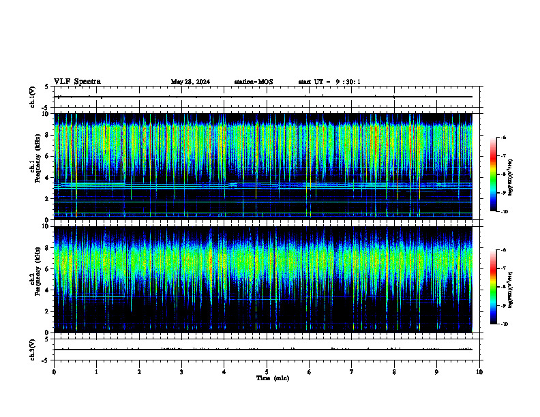540x417 pixels.
Task: Click the "start UT = 9:30:1" text
Action: point(329,82)
